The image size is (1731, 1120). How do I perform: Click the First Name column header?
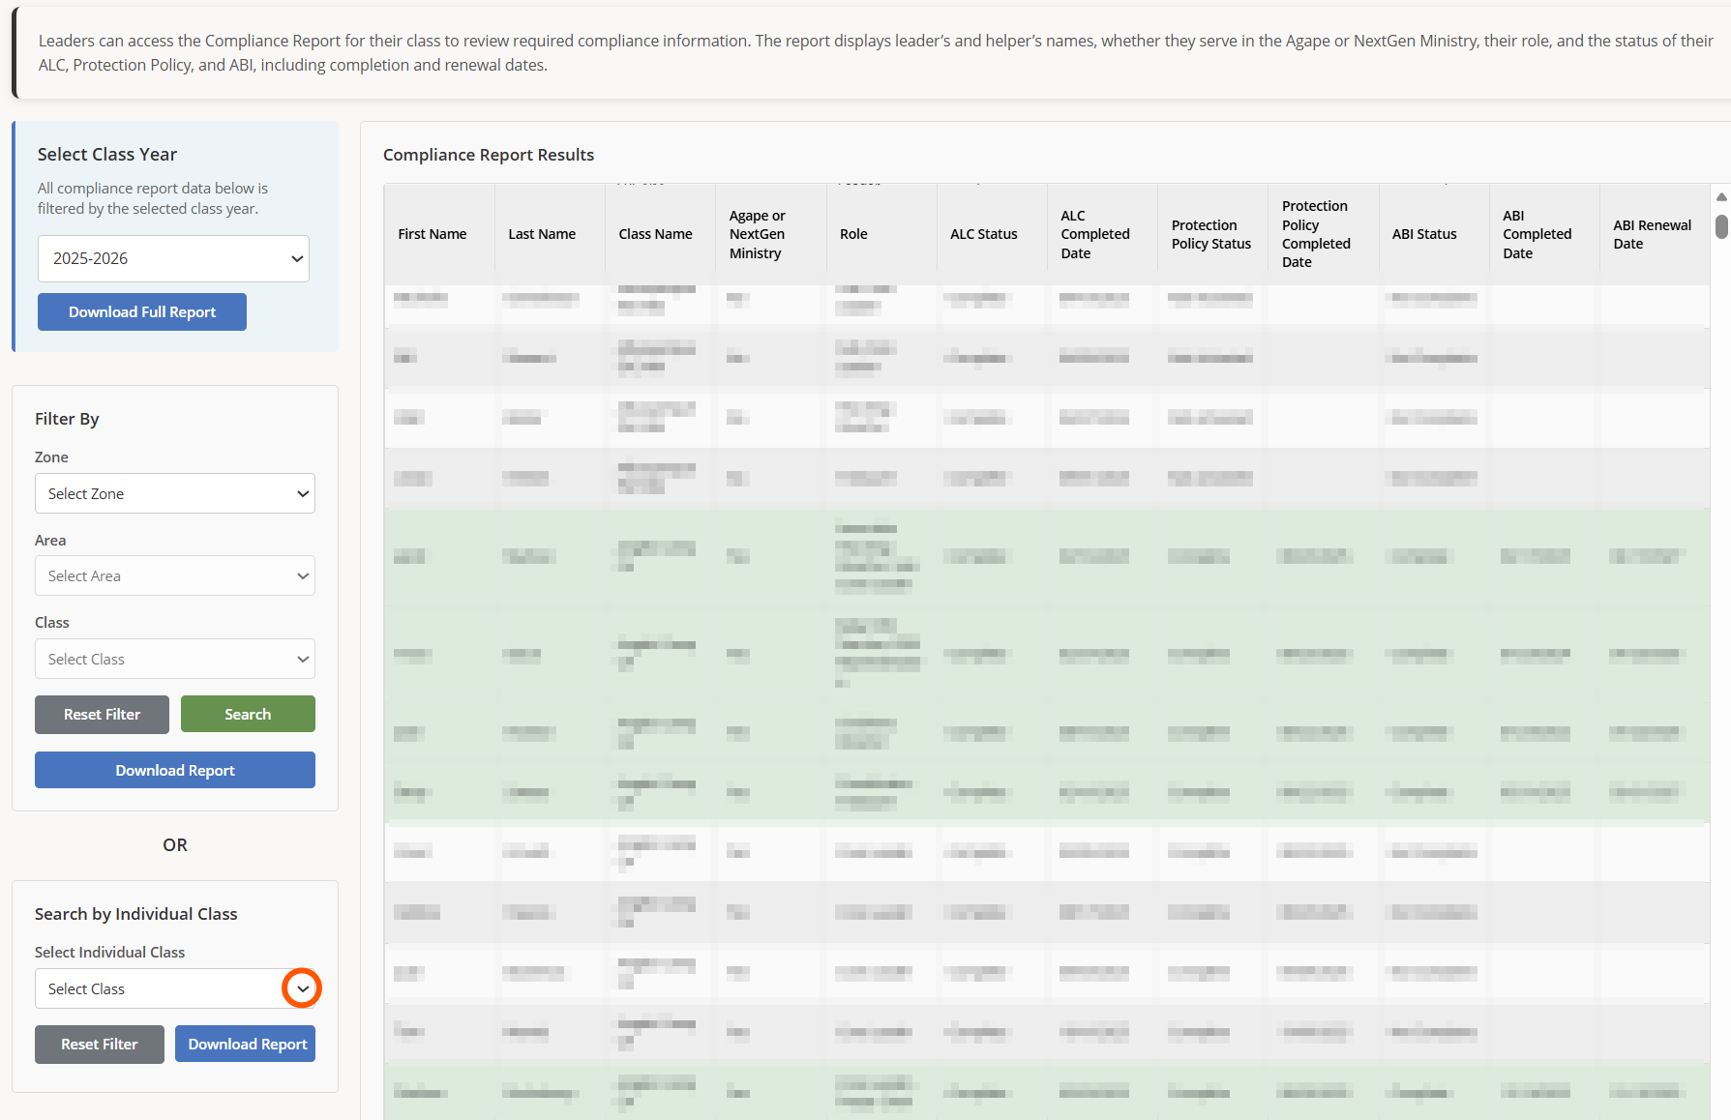click(x=433, y=234)
